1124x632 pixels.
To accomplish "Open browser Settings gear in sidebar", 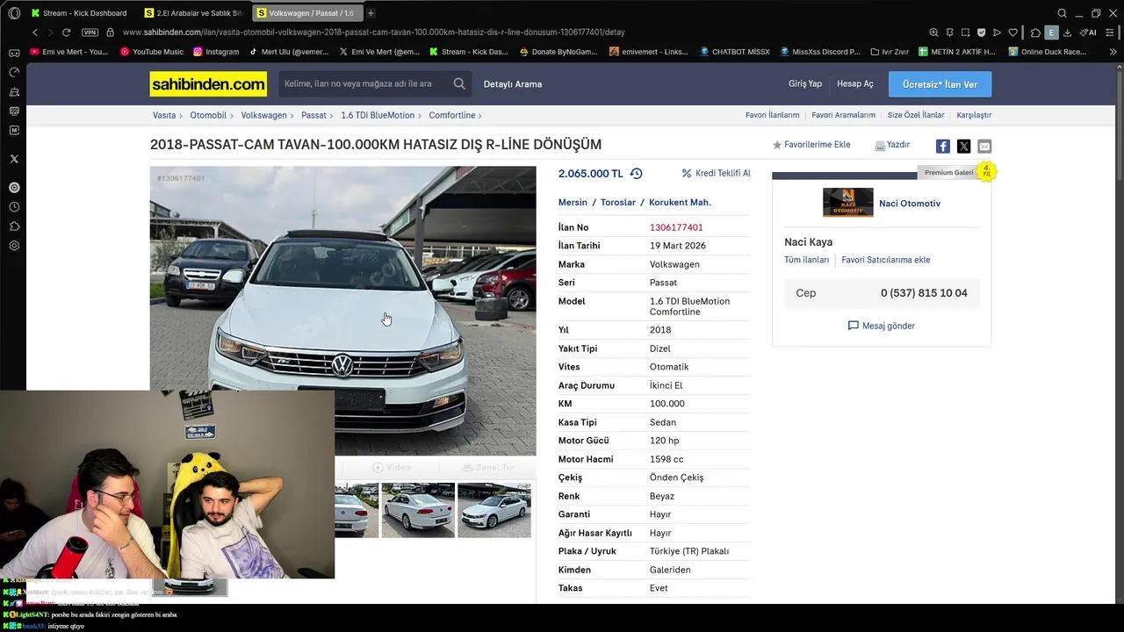I will point(14,246).
